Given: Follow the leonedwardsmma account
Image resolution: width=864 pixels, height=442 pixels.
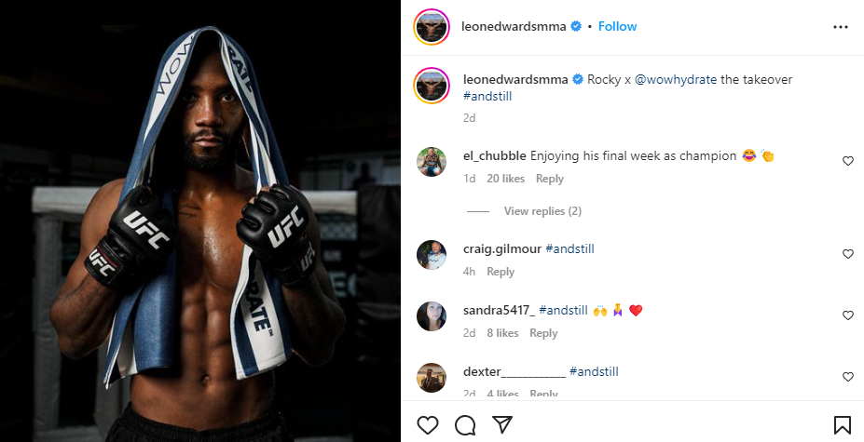Looking at the screenshot, I should [617, 26].
